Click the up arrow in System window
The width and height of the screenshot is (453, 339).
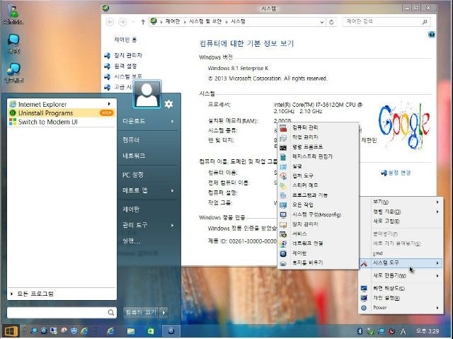coord(143,22)
